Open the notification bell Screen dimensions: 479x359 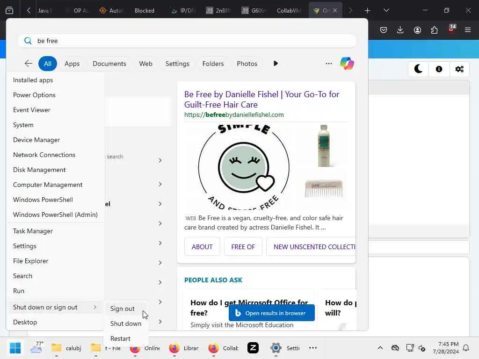466,348
